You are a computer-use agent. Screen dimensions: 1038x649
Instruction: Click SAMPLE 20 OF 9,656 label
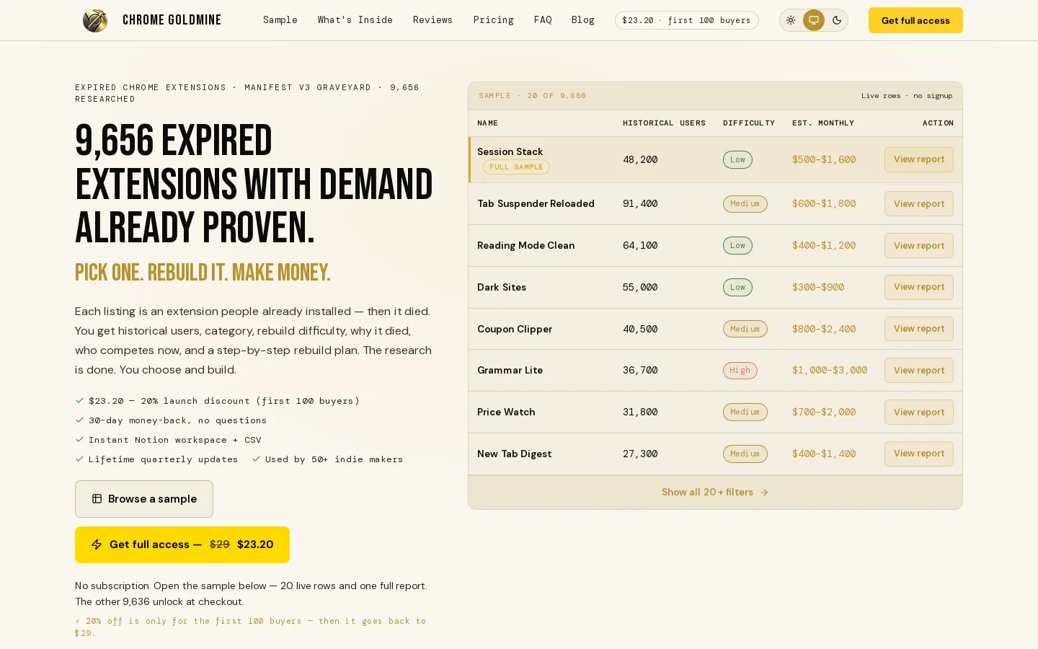point(532,96)
